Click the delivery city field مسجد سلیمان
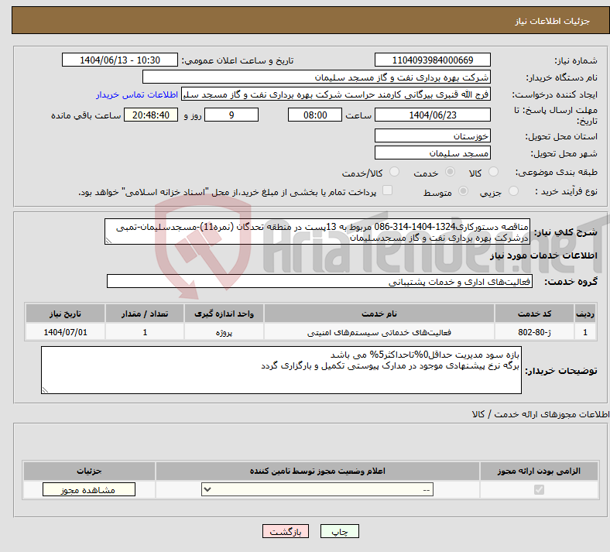610x552 pixels. click(432, 153)
